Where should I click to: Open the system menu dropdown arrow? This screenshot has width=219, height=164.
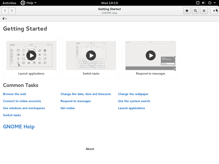(215, 3)
